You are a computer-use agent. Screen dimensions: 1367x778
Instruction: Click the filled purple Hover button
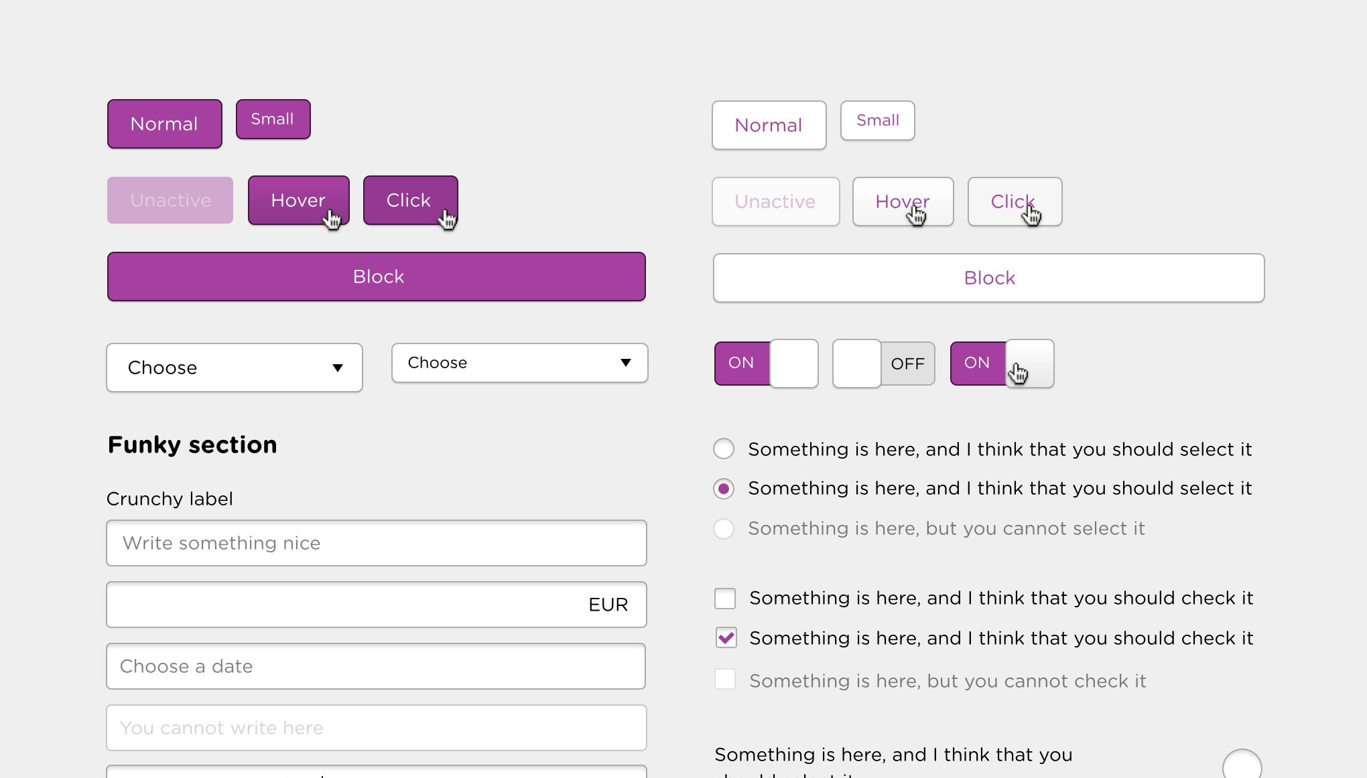pos(298,200)
